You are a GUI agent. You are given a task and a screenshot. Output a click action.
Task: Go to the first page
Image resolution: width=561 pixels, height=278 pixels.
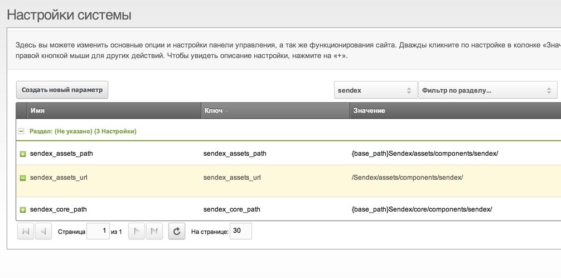26,231
